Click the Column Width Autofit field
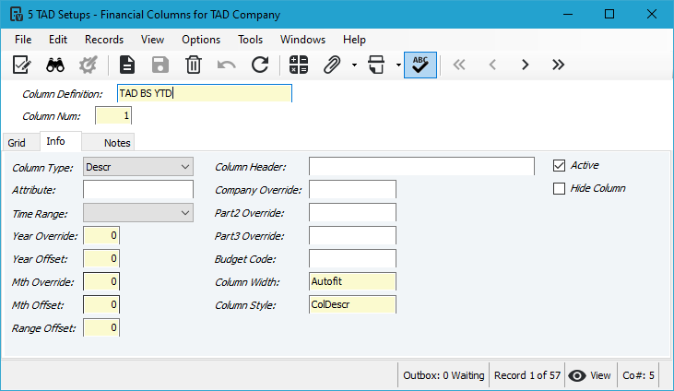The image size is (674, 391). click(352, 282)
